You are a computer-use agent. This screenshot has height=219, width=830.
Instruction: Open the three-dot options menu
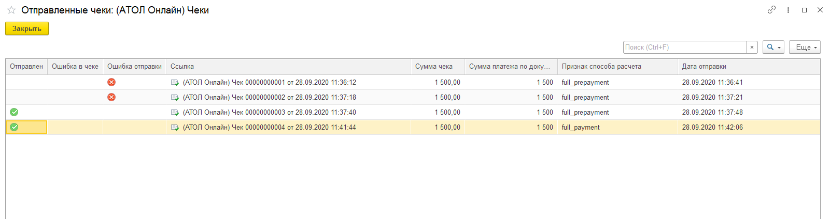point(788,10)
